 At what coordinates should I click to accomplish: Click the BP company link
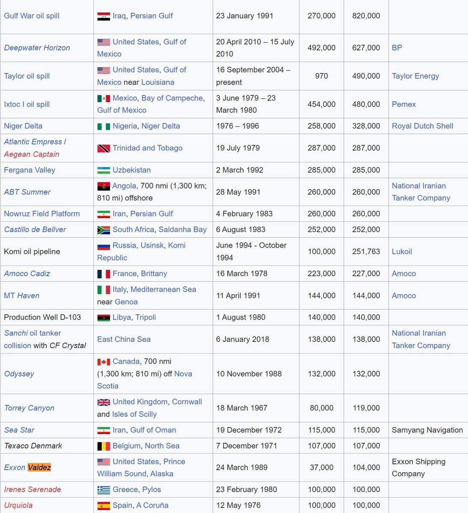click(396, 48)
